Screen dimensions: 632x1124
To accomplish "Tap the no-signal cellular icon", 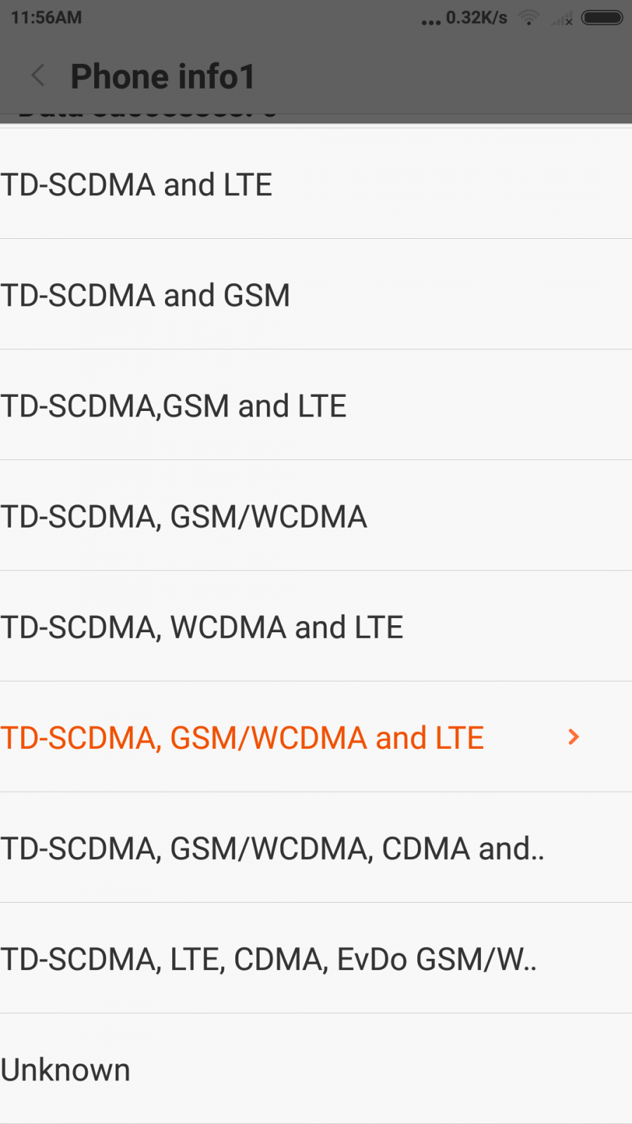I will (x=562, y=19).
